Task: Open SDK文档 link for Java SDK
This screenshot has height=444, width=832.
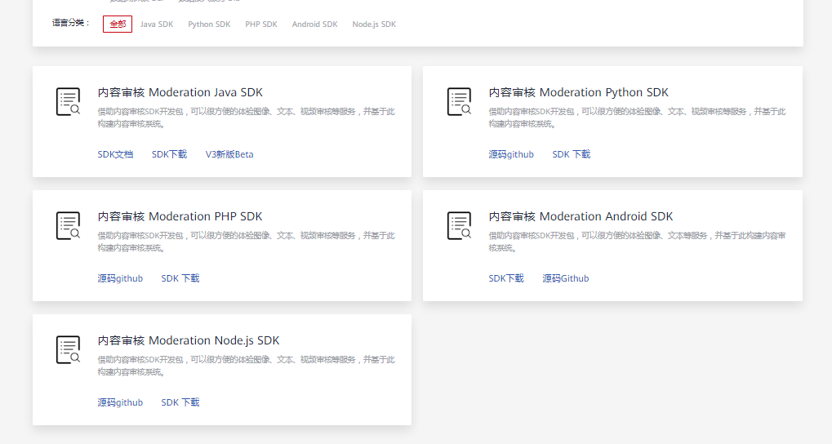Action: [115, 154]
